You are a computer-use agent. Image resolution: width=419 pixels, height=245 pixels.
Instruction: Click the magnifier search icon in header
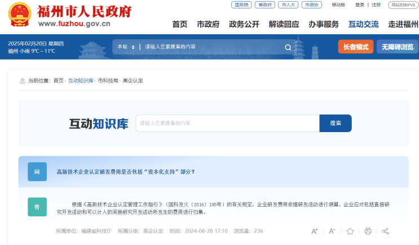[x=288, y=47]
